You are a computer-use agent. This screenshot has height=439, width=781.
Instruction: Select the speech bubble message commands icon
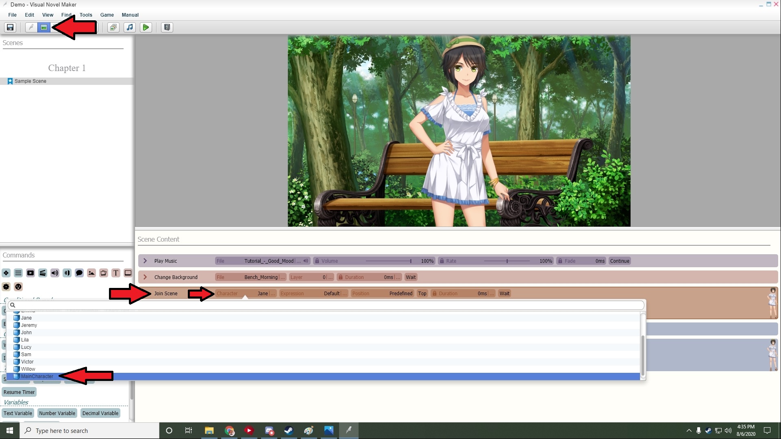[79, 273]
